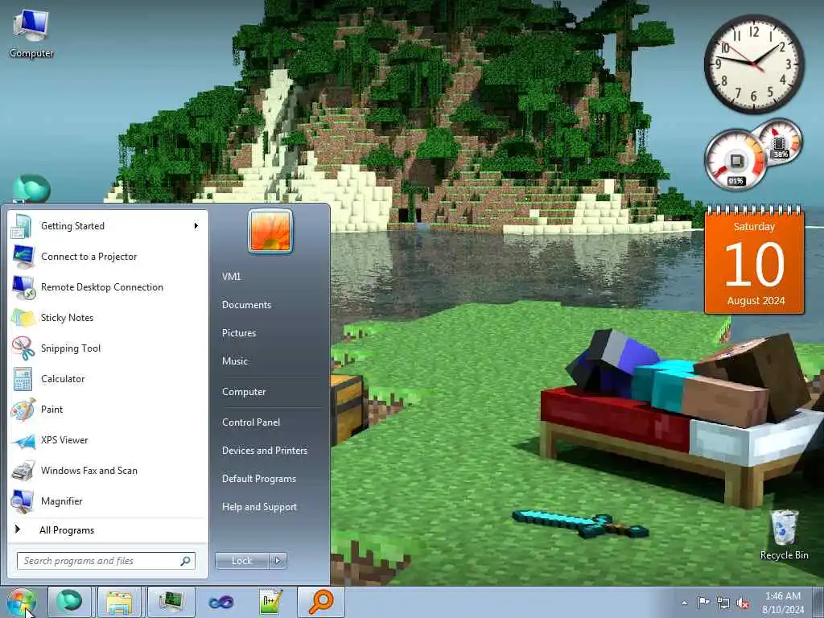The height and width of the screenshot is (618, 824).
Task: Click the Paint palette icon
Action: (x=23, y=410)
